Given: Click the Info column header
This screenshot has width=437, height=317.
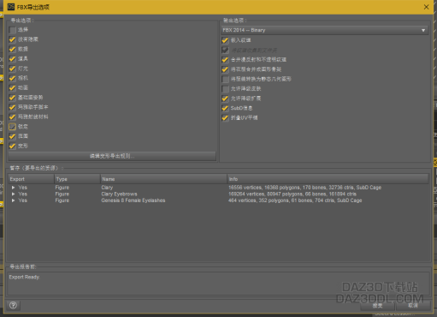Looking at the screenshot, I should 328,179.
